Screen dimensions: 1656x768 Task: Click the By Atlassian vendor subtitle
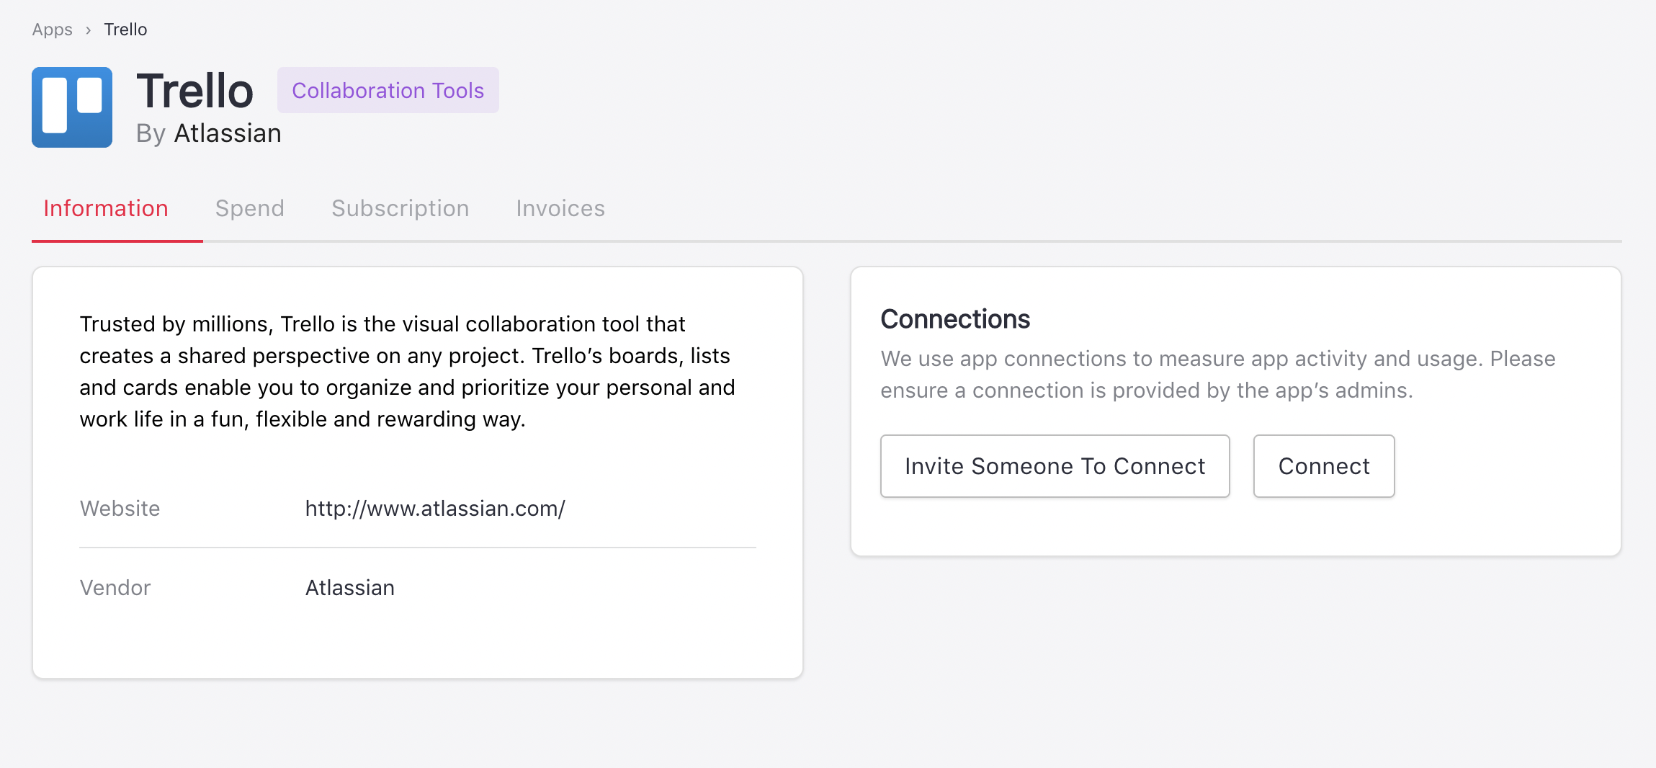[208, 133]
